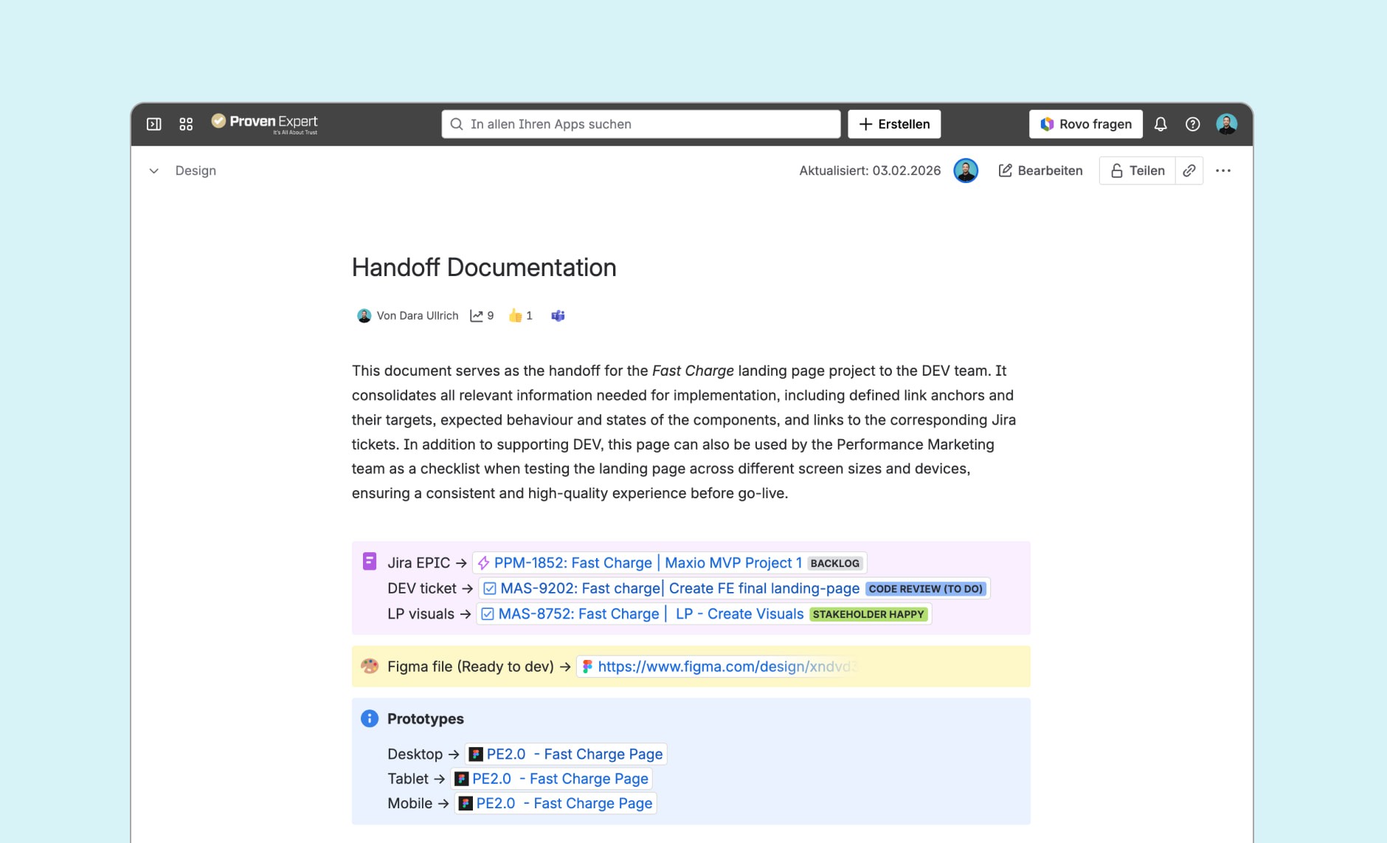
Task: Click the palette emoji in Figma panel
Action: click(x=370, y=666)
